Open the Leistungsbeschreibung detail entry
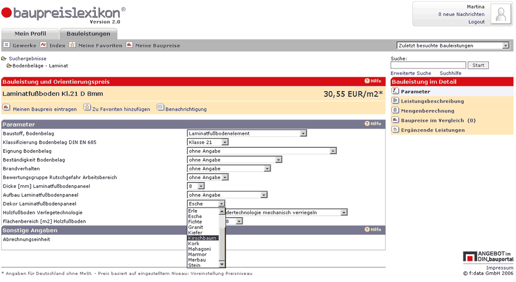Screen dimensions: 516x282 (x=432, y=101)
